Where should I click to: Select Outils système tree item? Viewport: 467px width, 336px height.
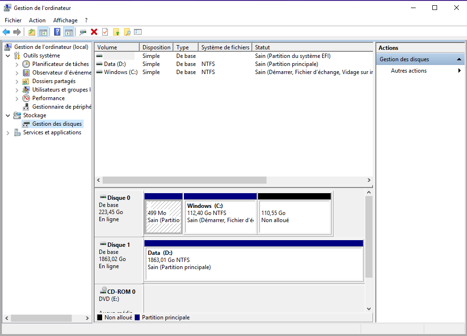(41, 56)
